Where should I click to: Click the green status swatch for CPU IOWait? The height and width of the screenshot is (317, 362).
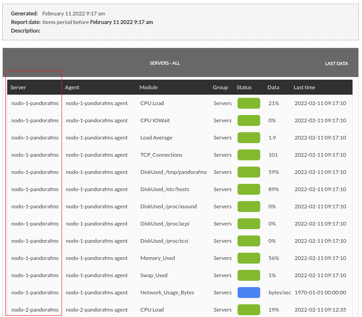[x=248, y=120]
